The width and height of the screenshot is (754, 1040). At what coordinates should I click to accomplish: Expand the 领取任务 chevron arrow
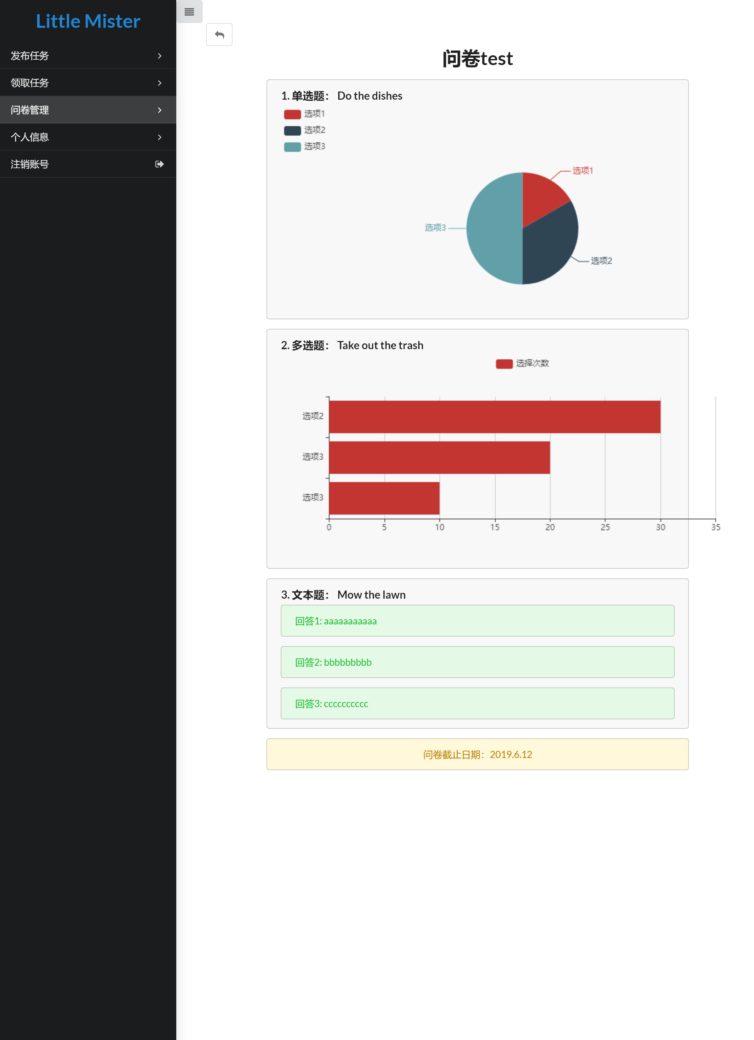[x=159, y=83]
